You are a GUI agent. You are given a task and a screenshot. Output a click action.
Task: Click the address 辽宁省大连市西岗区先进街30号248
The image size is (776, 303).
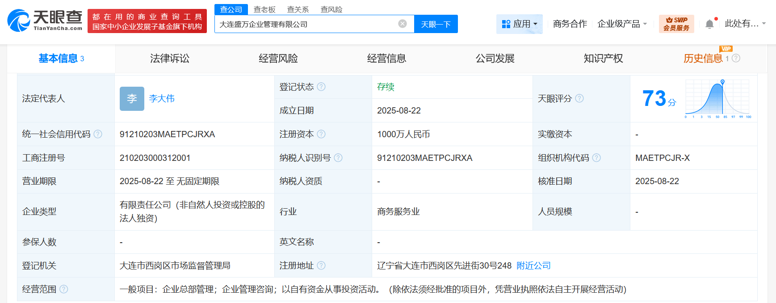pos(444,265)
